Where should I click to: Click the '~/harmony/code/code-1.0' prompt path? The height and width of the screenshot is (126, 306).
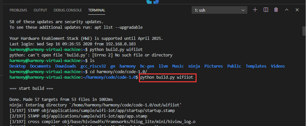click(109, 77)
